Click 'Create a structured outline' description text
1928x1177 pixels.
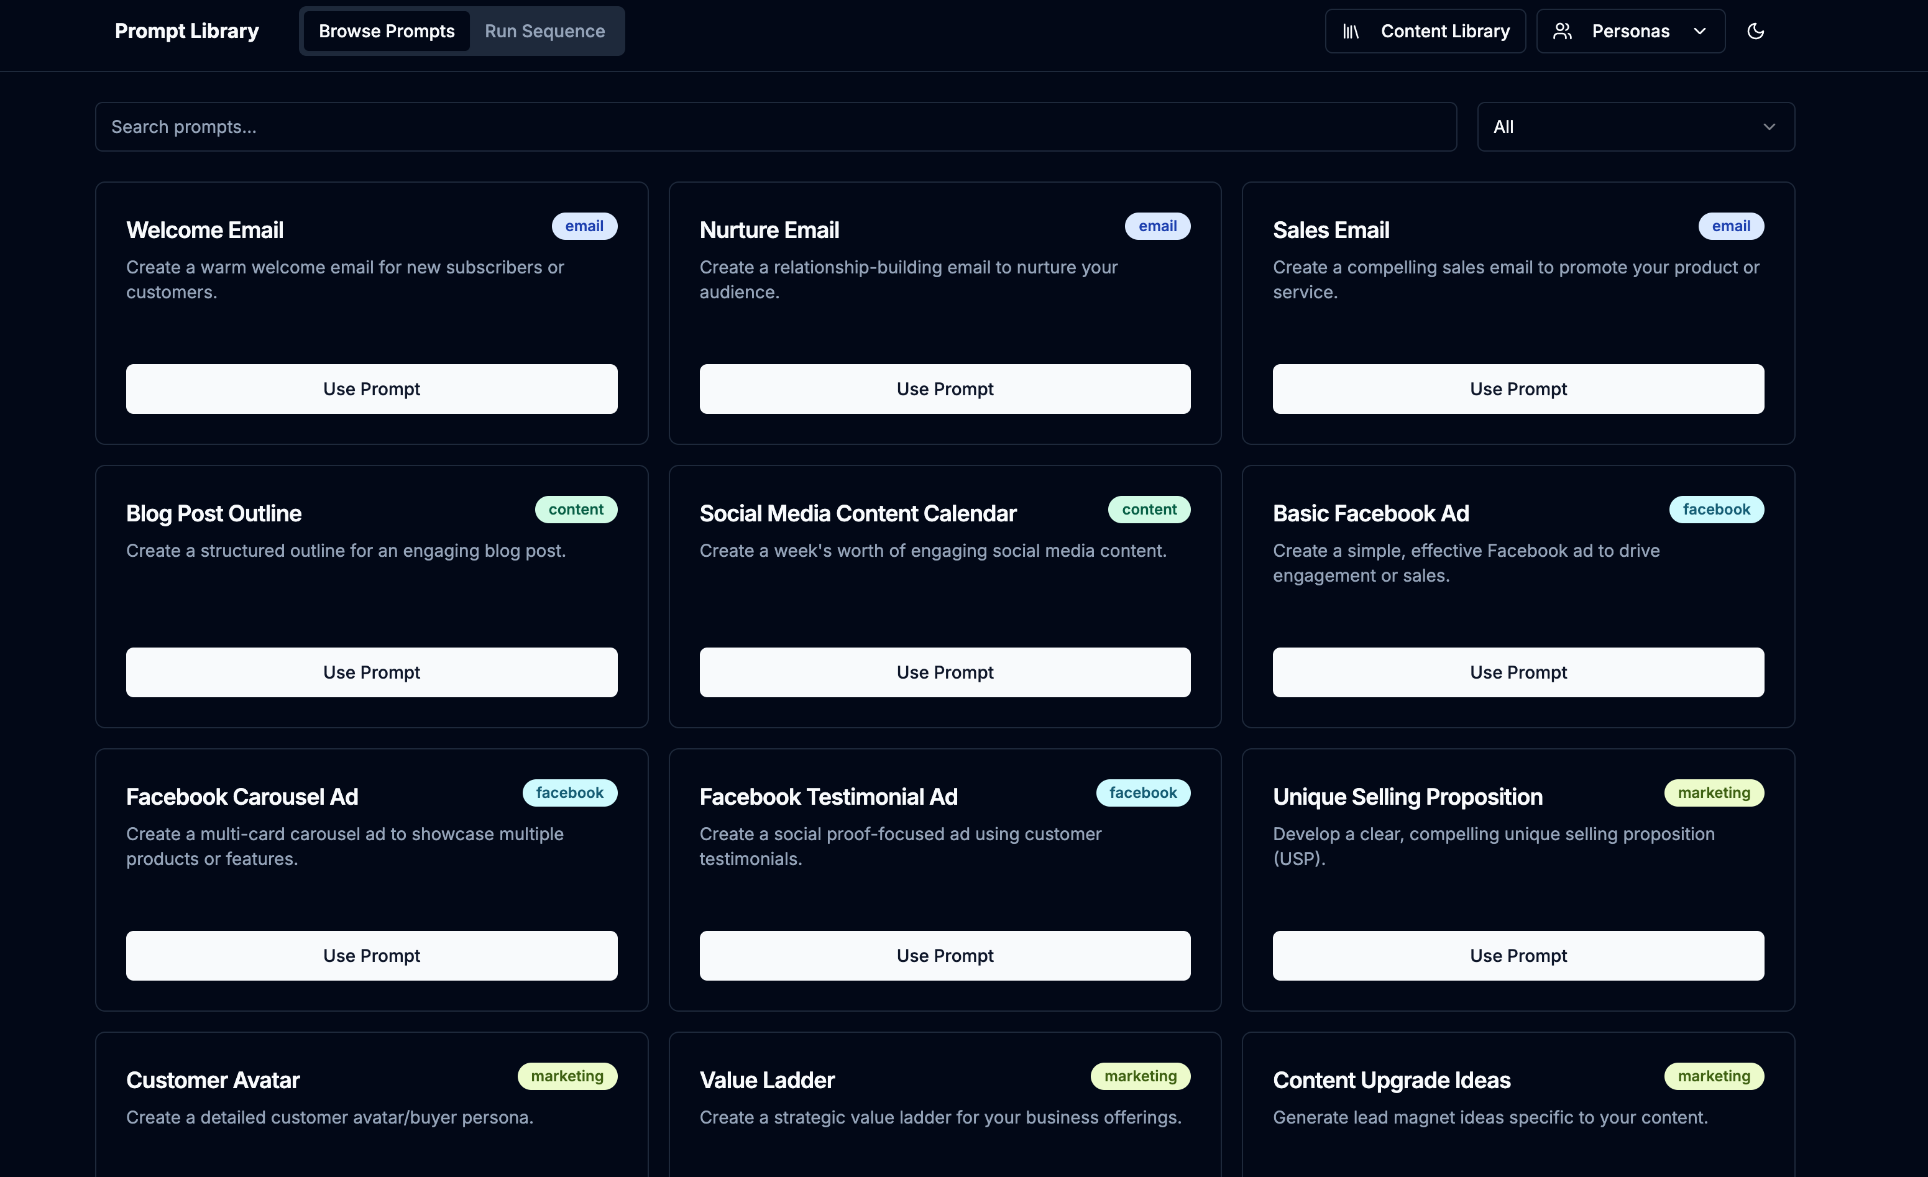click(x=346, y=551)
